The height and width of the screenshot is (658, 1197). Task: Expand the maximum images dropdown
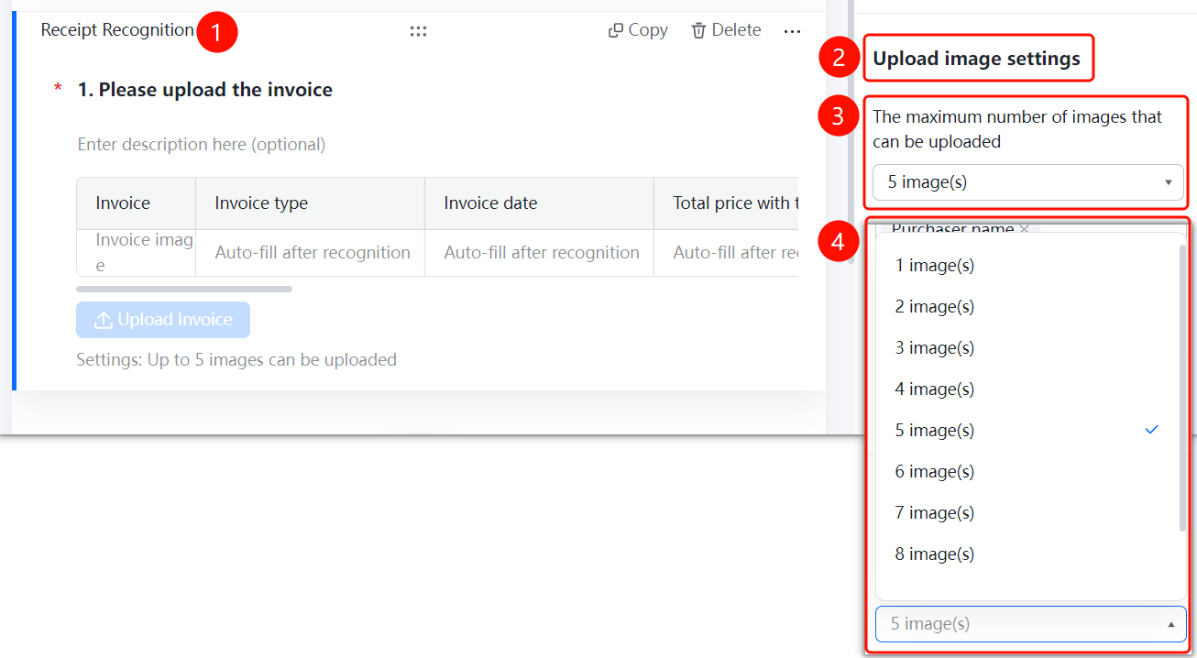pos(1028,182)
